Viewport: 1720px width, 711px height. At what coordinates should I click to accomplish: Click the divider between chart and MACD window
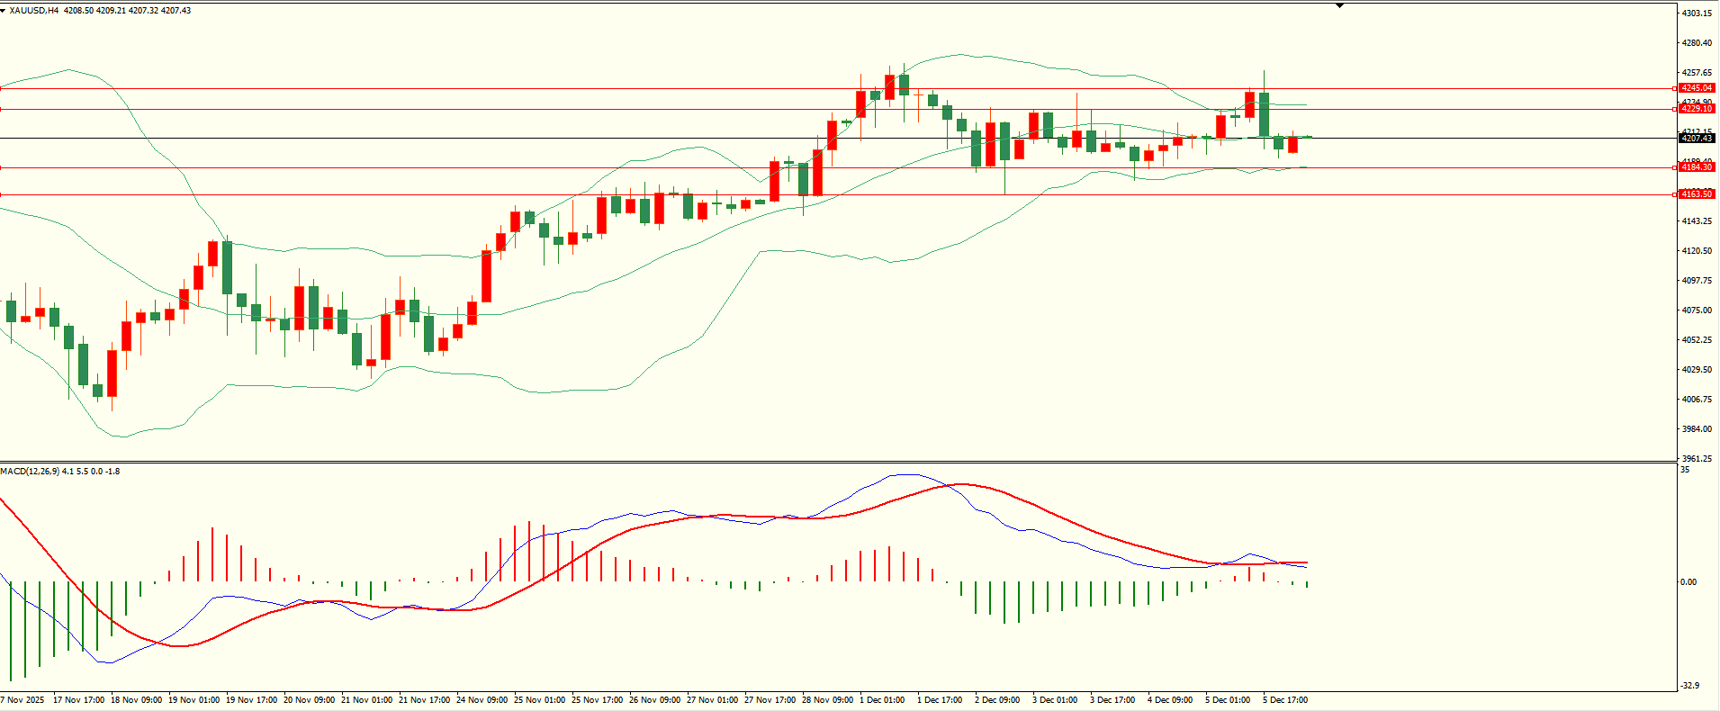[837, 463]
